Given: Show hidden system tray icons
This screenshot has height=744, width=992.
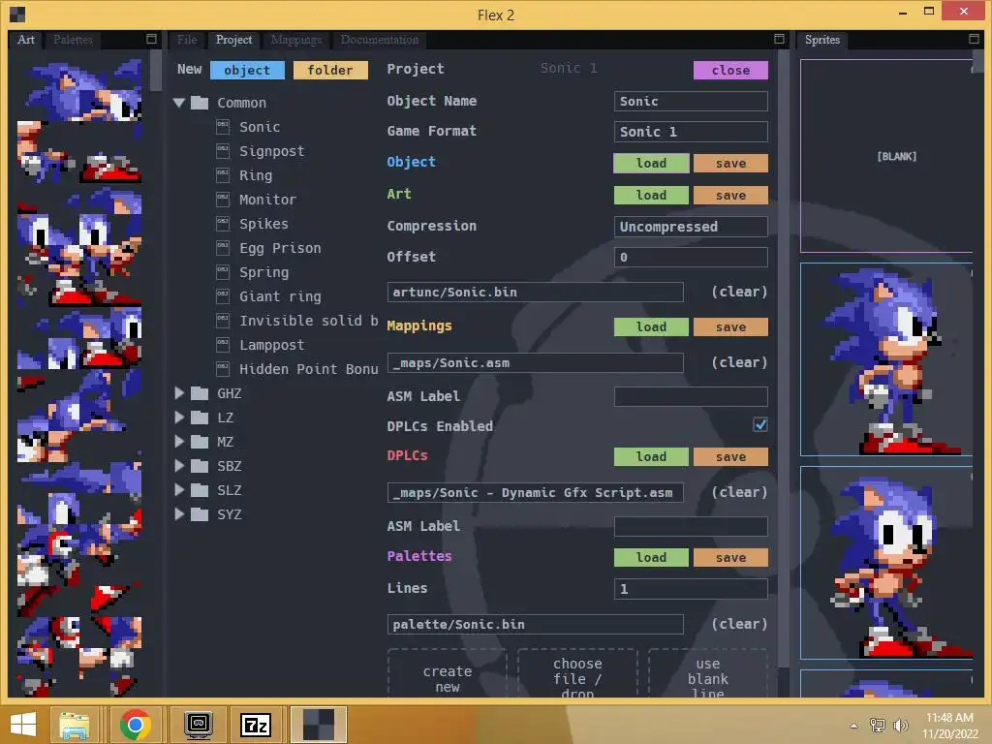Looking at the screenshot, I should coord(854,726).
